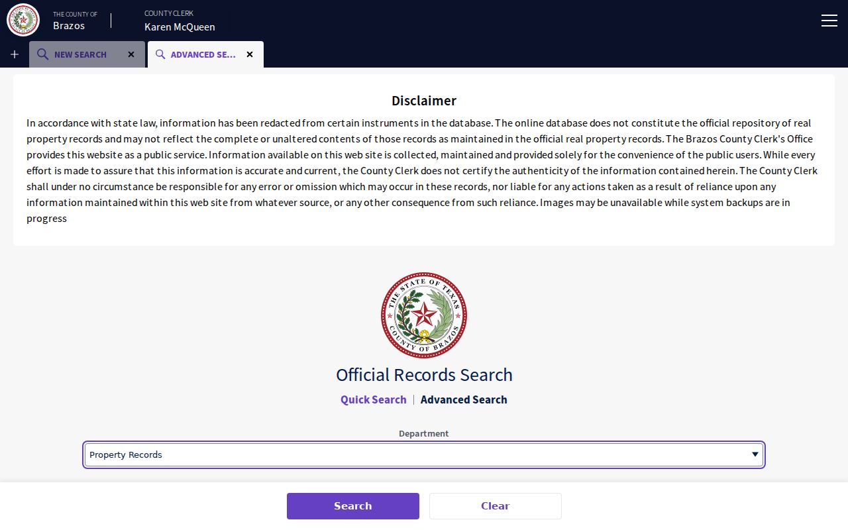848x530 pixels.
Task: Click the Clear button
Action: (x=496, y=506)
